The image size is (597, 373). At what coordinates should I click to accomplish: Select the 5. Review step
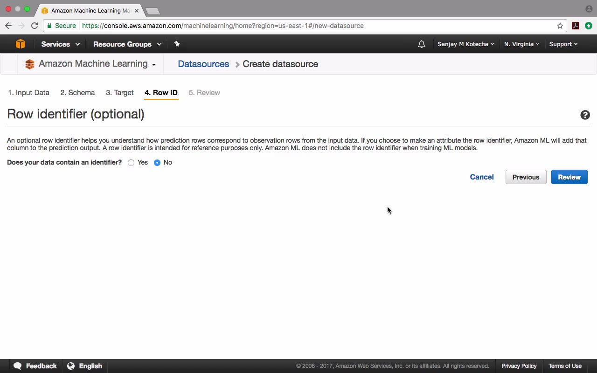tap(204, 93)
